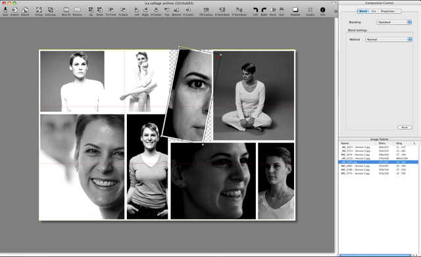Select the 254x253 image row in the palette

click(378, 151)
